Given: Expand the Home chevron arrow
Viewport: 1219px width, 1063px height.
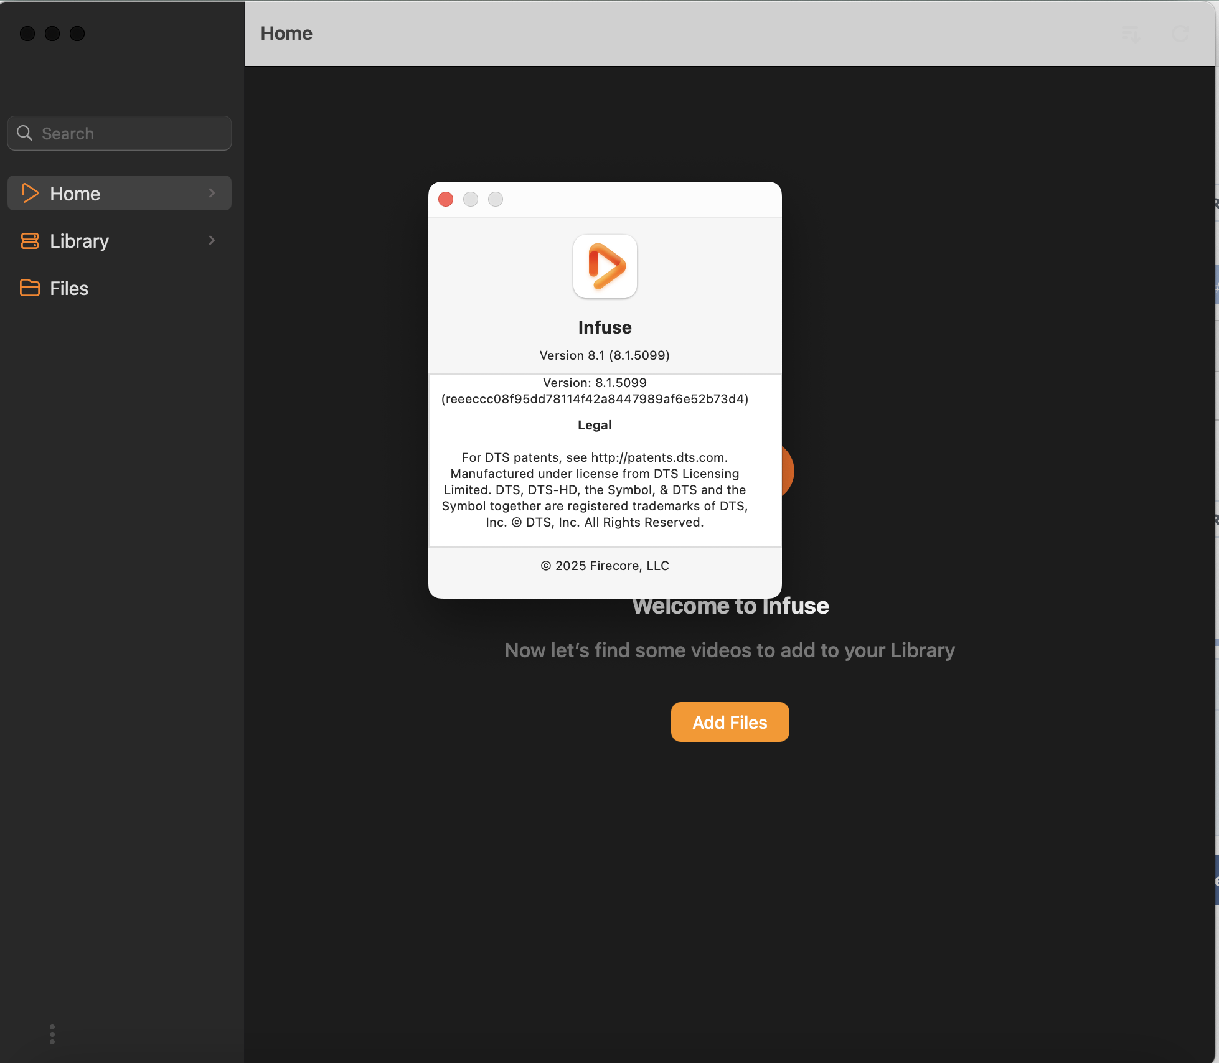Looking at the screenshot, I should click(x=212, y=193).
